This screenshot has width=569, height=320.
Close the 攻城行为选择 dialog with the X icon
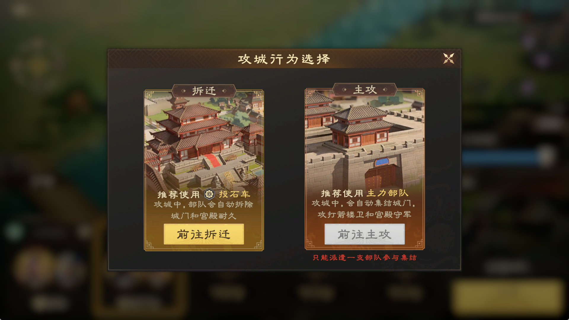(x=448, y=59)
